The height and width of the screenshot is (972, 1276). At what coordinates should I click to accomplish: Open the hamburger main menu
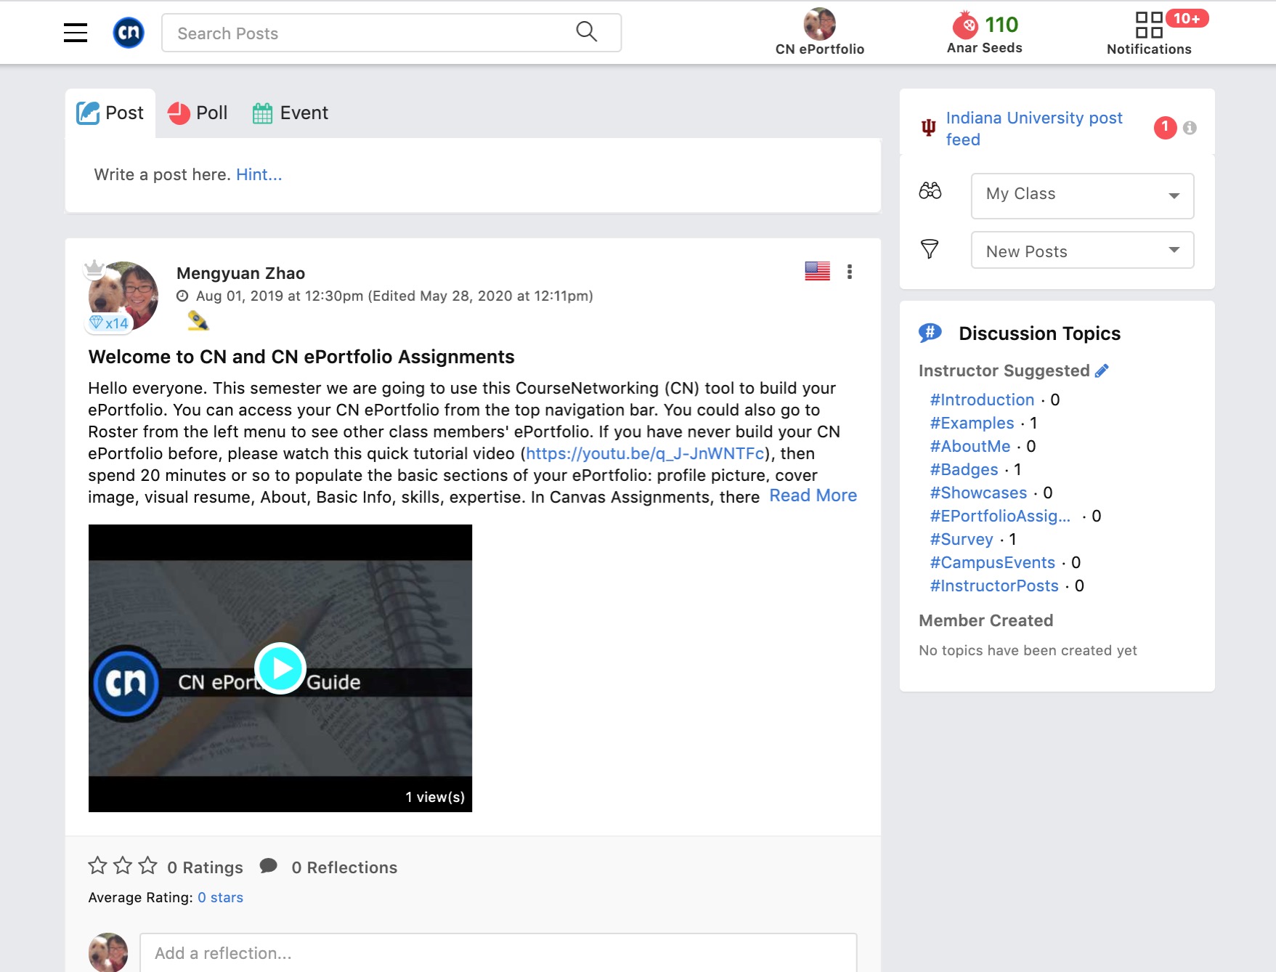(76, 33)
